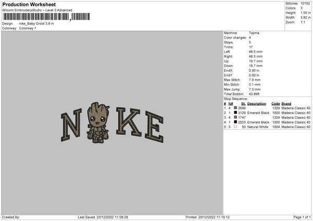Click the Min Stitch value 0.1 mm
Image resolution: width=313 pixels, height=221 pixels.
pyautogui.click(x=255, y=84)
